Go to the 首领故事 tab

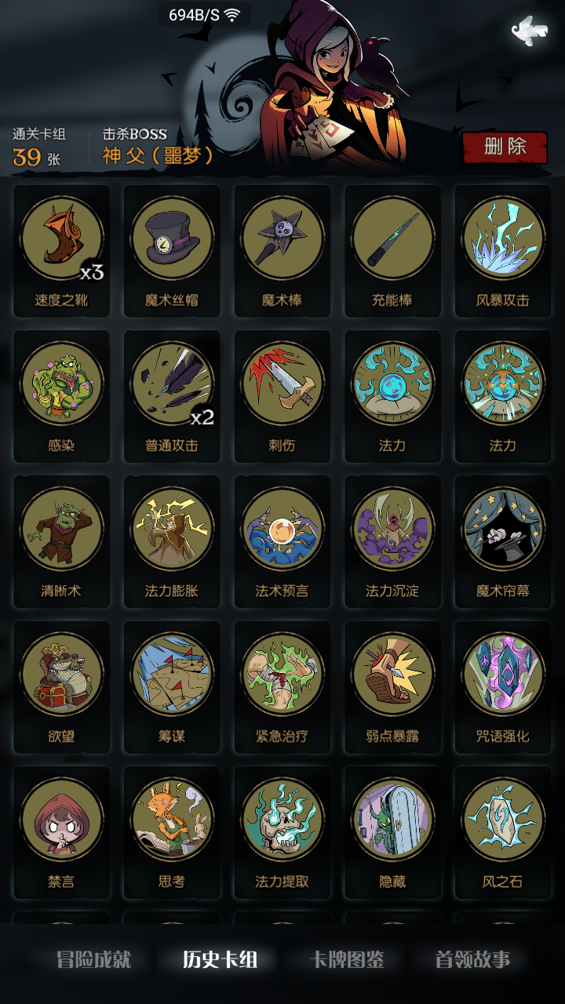click(x=472, y=959)
